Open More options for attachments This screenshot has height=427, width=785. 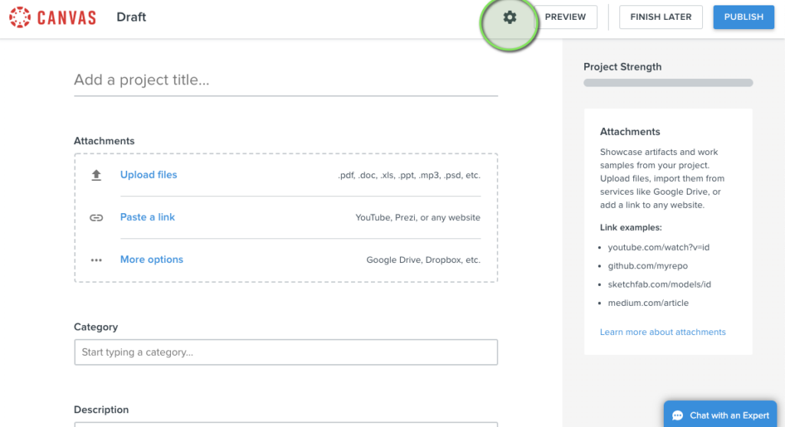(x=152, y=259)
